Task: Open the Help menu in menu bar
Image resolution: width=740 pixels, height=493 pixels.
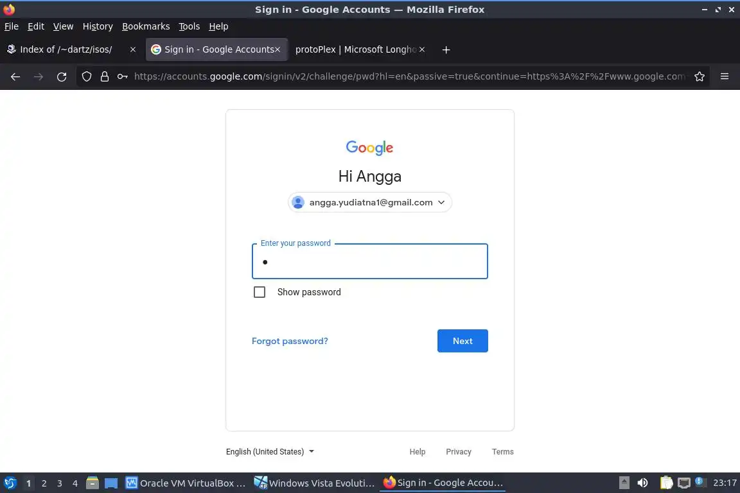Action: pyautogui.click(x=218, y=26)
